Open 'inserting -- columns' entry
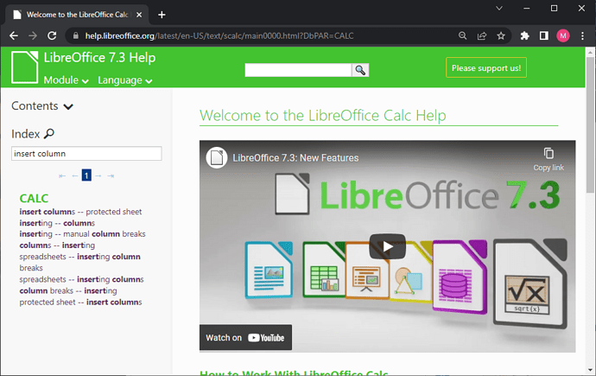 tap(57, 223)
